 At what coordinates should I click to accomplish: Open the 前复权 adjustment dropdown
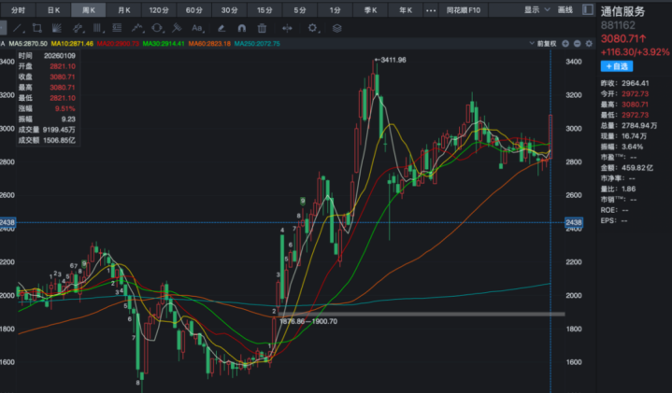point(542,43)
